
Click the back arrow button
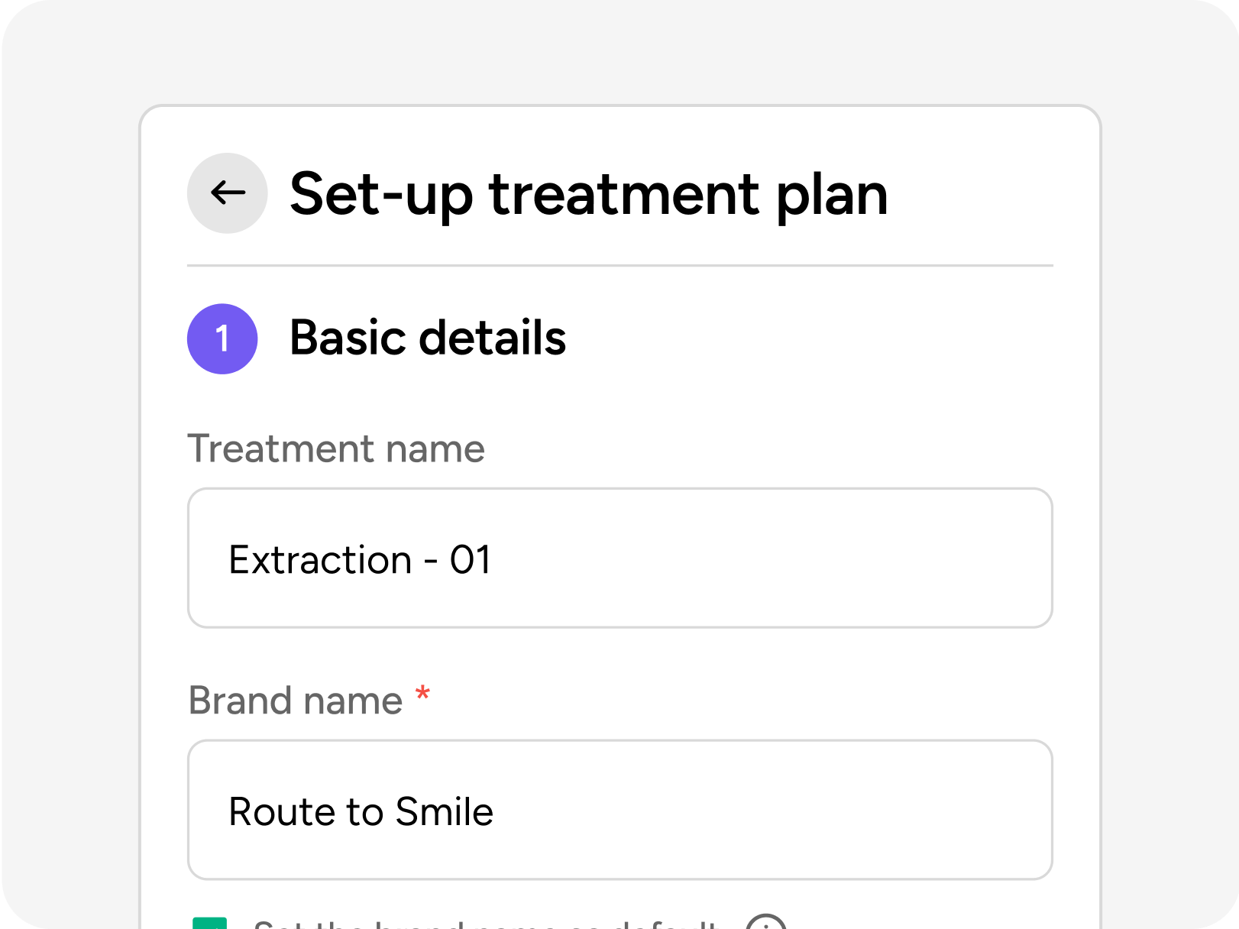pyautogui.click(x=227, y=193)
